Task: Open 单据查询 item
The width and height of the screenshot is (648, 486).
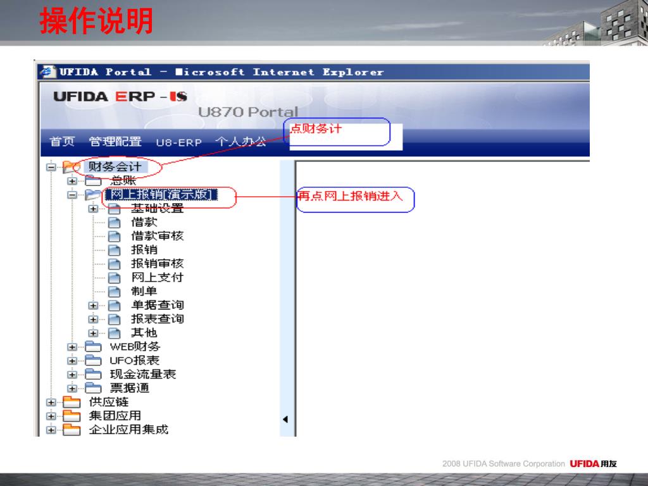Action: tap(157, 305)
